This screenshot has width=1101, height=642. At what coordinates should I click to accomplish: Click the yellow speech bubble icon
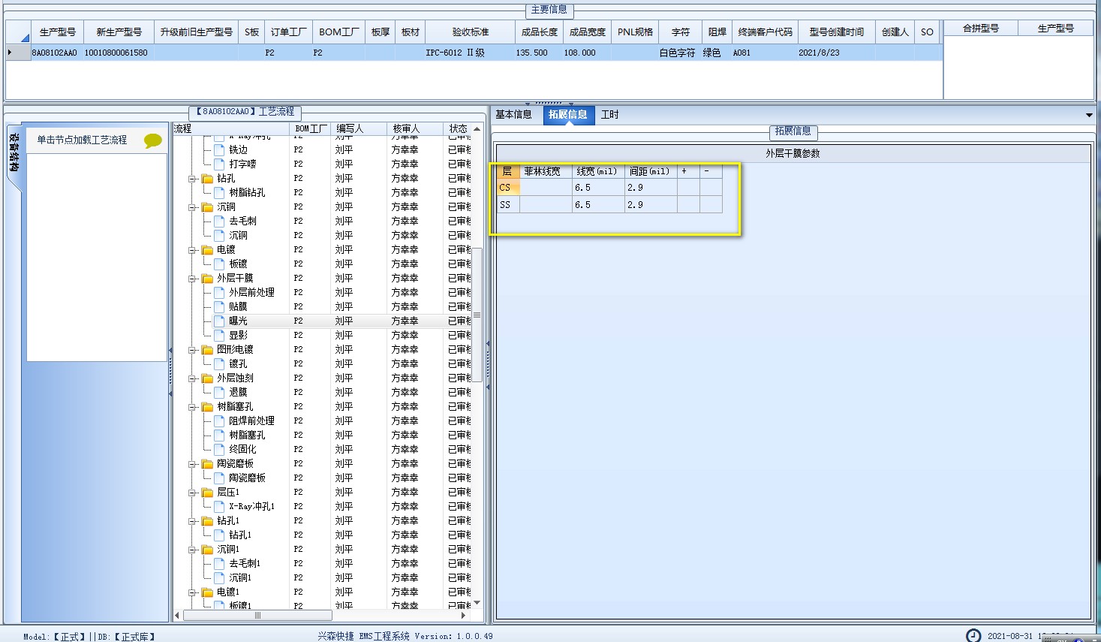pyautogui.click(x=153, y=140)
